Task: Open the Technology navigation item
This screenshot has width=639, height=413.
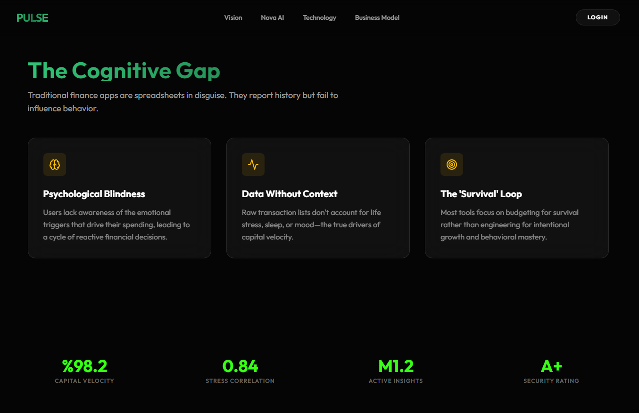Action: coord(319,17)
